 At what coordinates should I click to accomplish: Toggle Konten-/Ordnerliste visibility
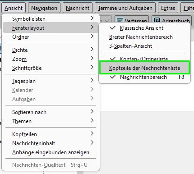(x=145, y=58)
